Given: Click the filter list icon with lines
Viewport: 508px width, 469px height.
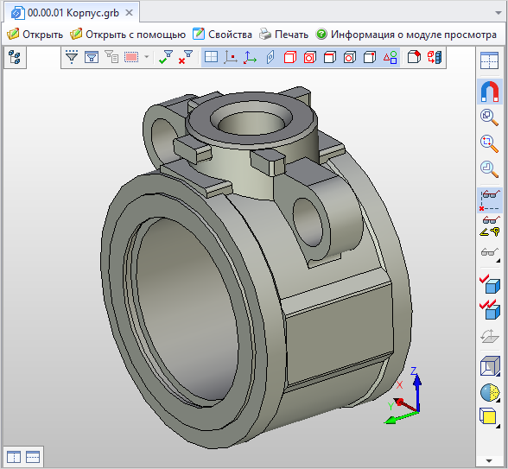Looking at the screenshot, I should coord(111,57).
